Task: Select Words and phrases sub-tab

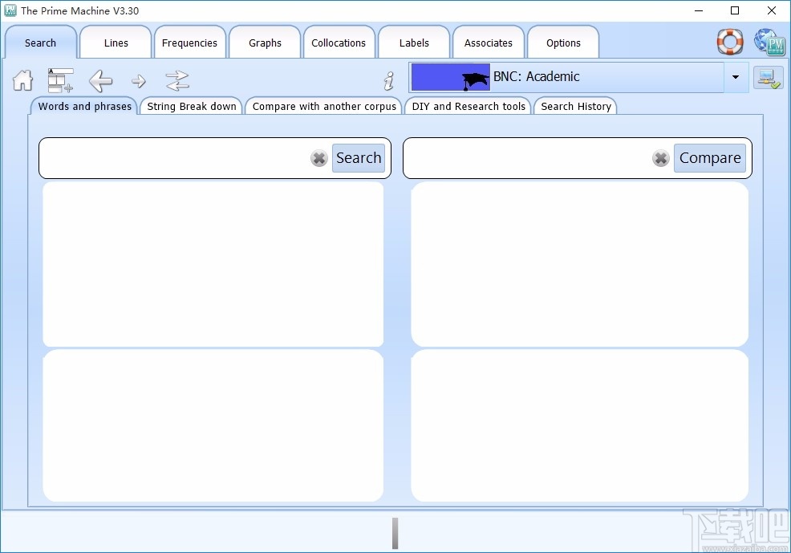Action: (x=85, y=106)
